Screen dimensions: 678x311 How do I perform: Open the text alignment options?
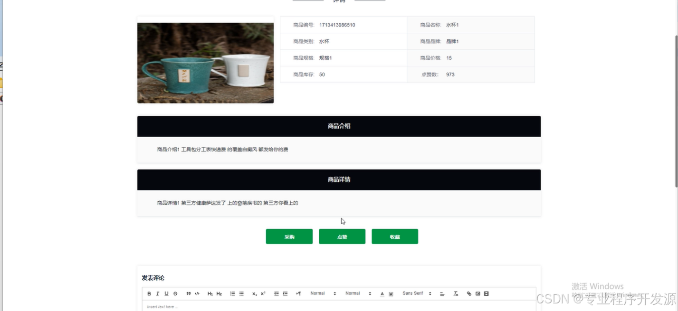[x=442, y=294]
